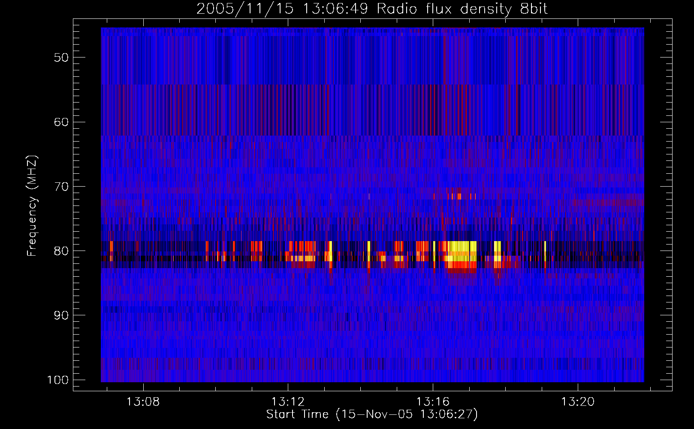Click the 70 frequency tick label

[61, 187]
